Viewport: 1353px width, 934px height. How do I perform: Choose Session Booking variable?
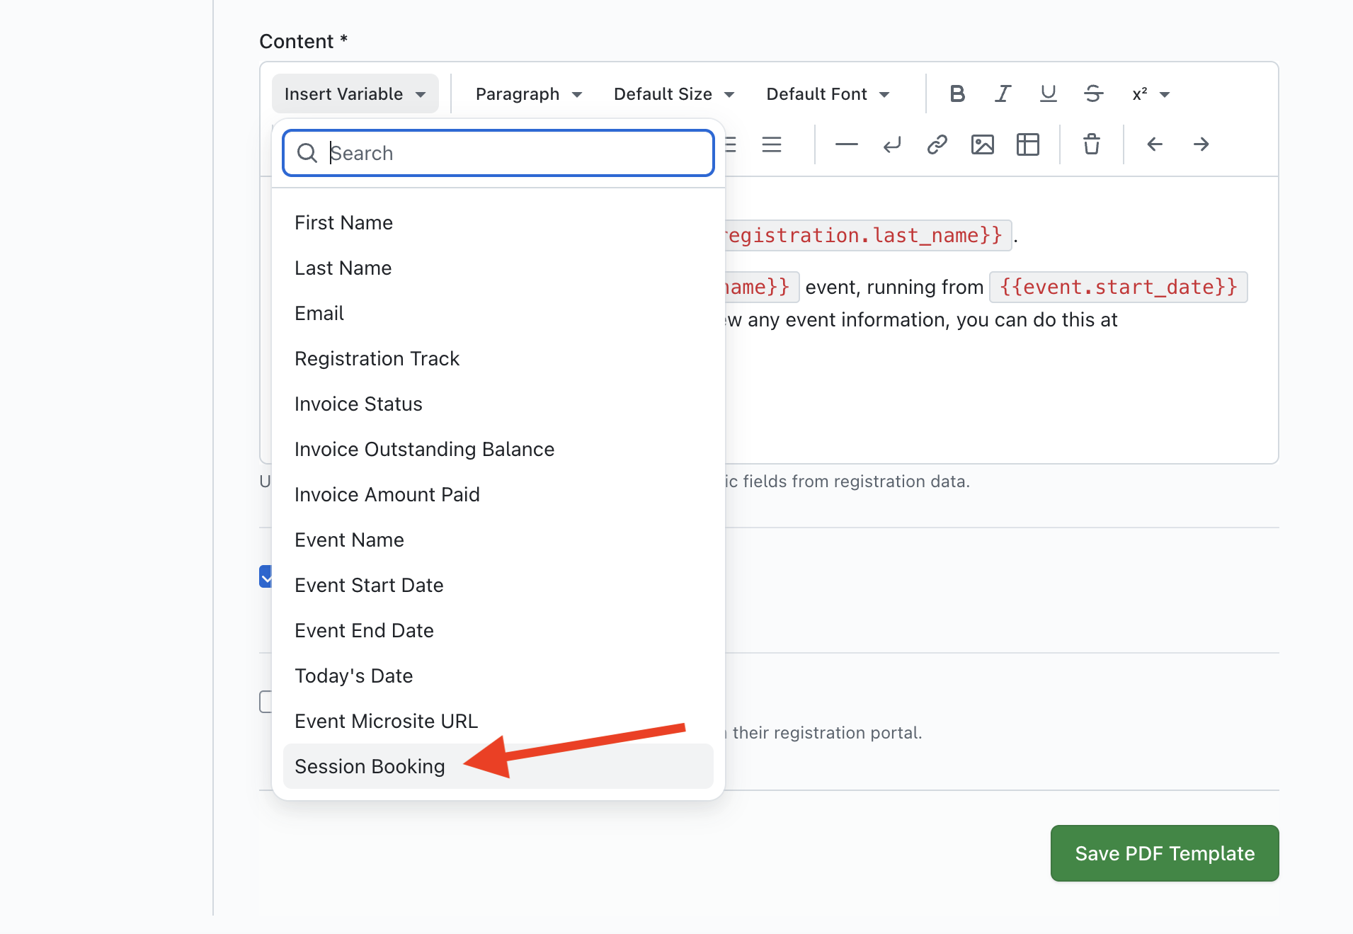(498, 766)
